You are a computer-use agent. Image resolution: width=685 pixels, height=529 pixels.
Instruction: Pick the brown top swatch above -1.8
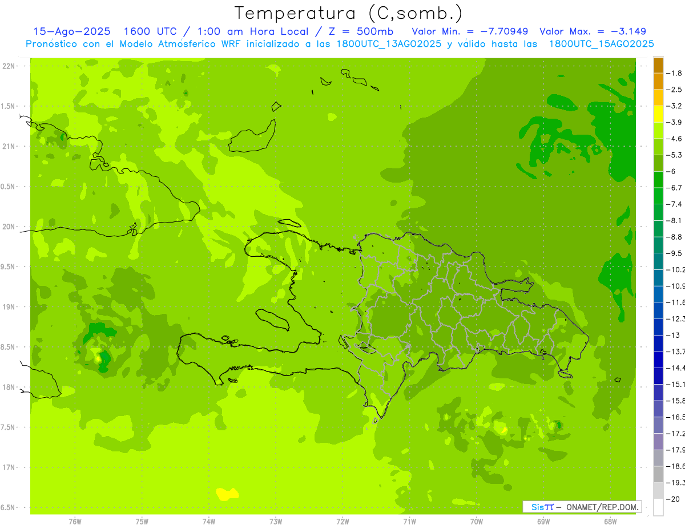tap(658, 65)
